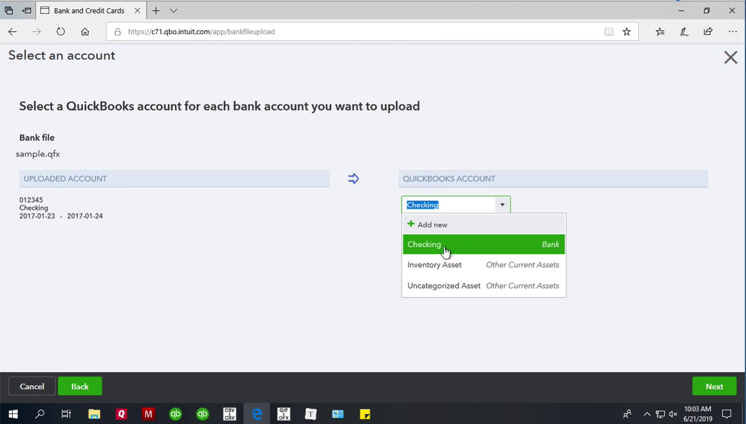
Task: Choose Add new in account list
Action: coord(483,224)
